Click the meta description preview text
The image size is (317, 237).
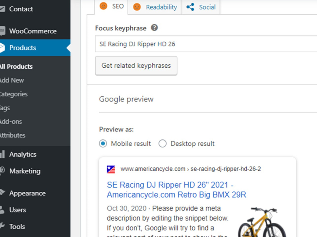coord(168,221)
